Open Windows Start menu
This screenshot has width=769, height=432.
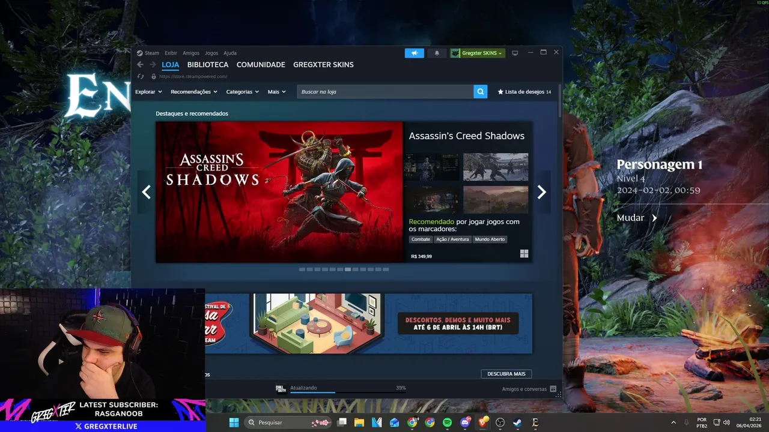tap(234, 422)
